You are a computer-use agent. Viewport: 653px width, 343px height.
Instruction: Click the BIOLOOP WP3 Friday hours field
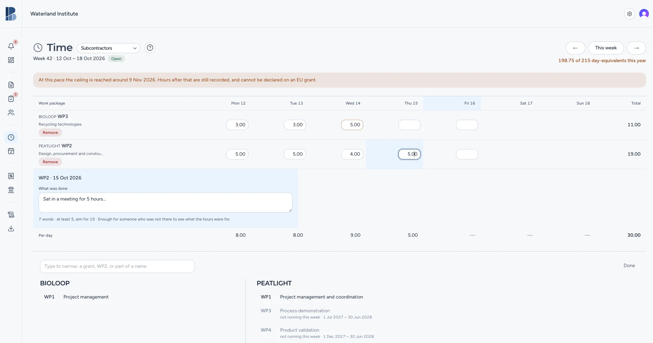pyautogui.click(x=467, y=125)
